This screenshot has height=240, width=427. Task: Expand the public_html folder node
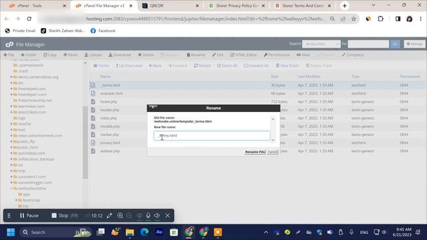pos(11,147)
